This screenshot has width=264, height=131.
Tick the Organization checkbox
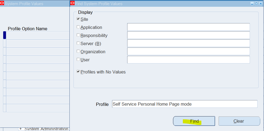78,51
